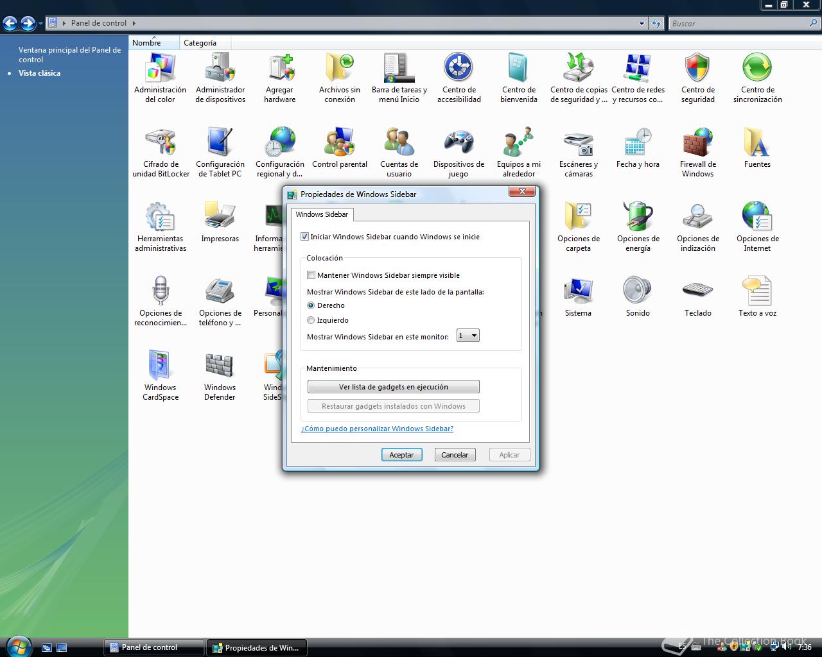Expand the address bar history dropdown
822x657 pixels.
pyautogui.click(x=642, y=23)
